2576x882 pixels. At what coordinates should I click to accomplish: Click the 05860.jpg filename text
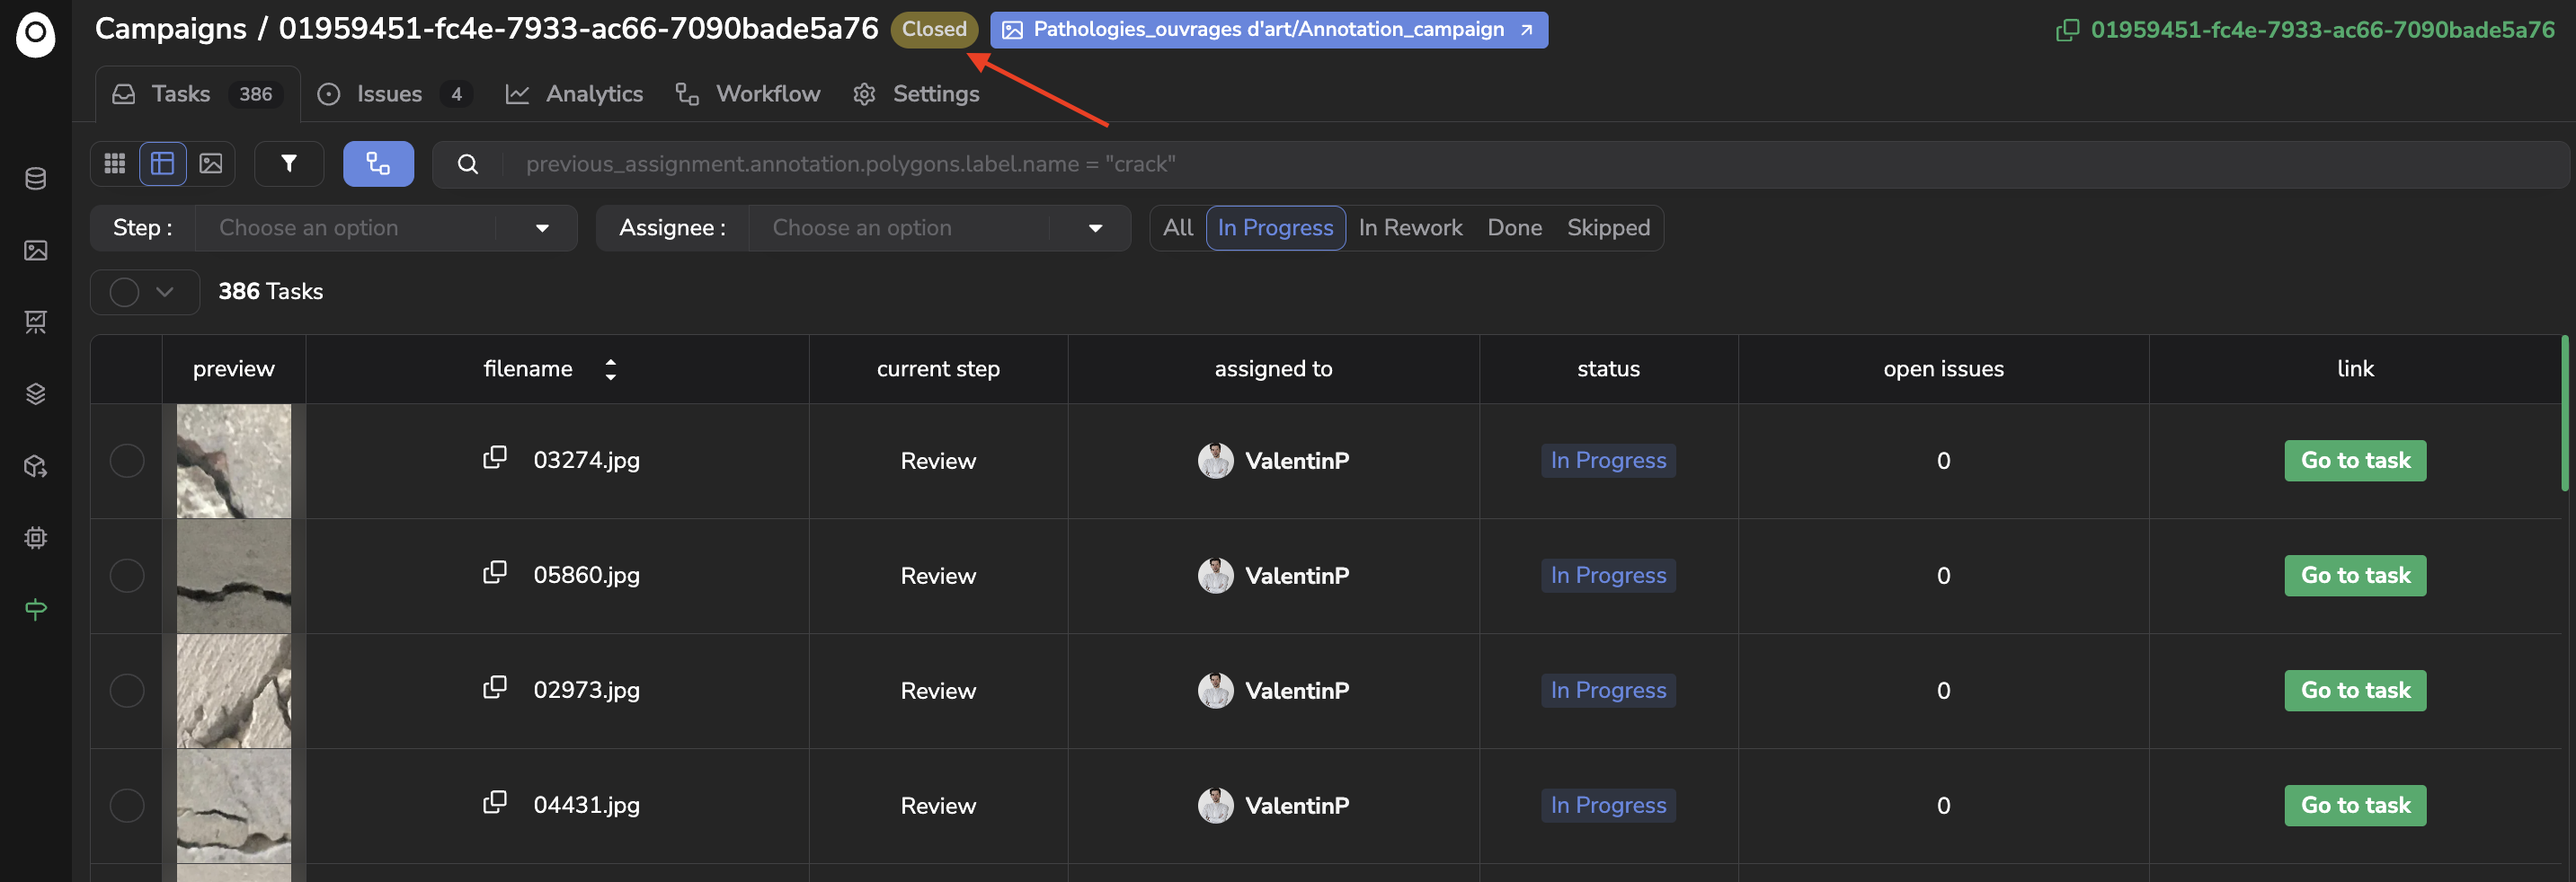click(x=586, y=576)
